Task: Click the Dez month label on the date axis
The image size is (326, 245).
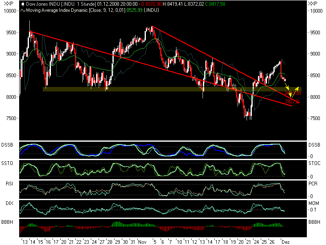Action: coord(286,242)
